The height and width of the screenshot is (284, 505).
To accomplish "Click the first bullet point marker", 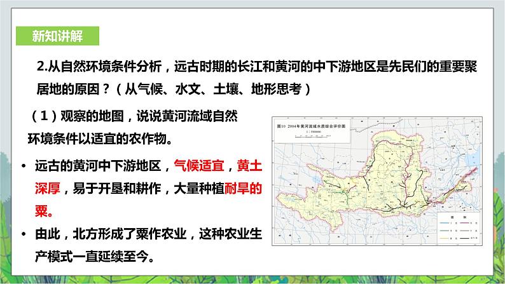I will coord(24,168).
